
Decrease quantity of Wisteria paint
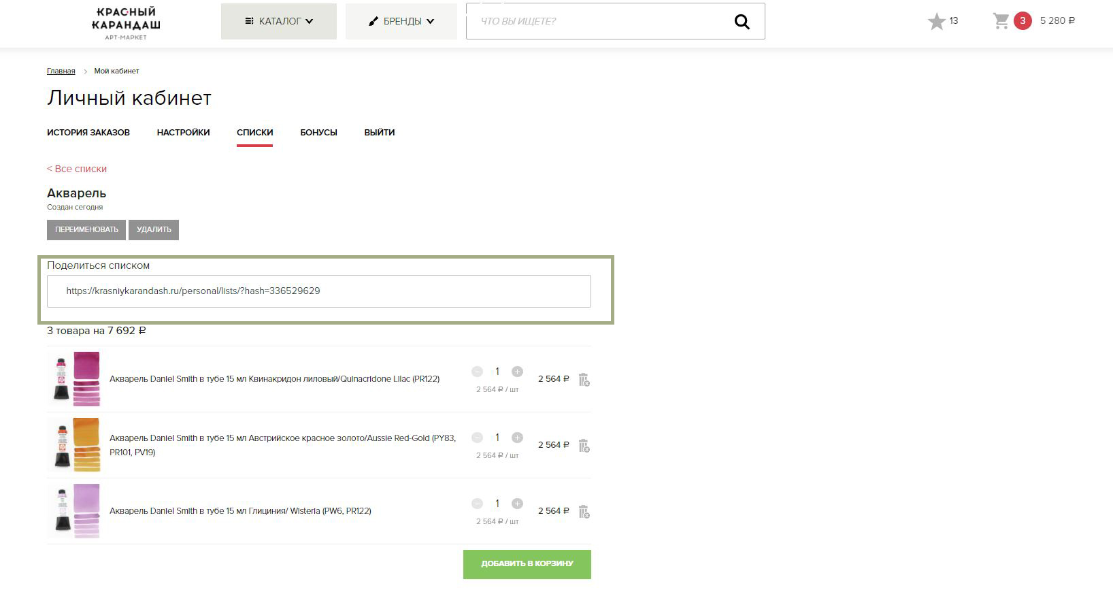pyautogui.click(x=477, y=504)
